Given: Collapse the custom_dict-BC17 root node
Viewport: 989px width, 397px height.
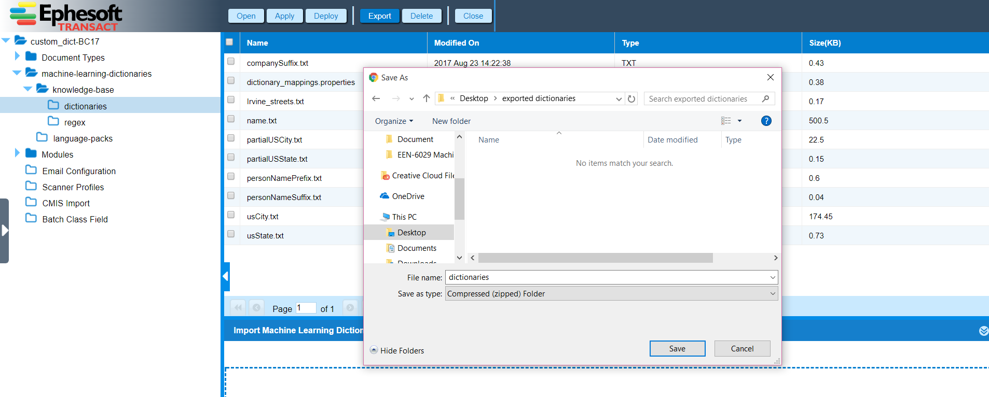Looking at the screenshot, I should click(x=6, y=40).
